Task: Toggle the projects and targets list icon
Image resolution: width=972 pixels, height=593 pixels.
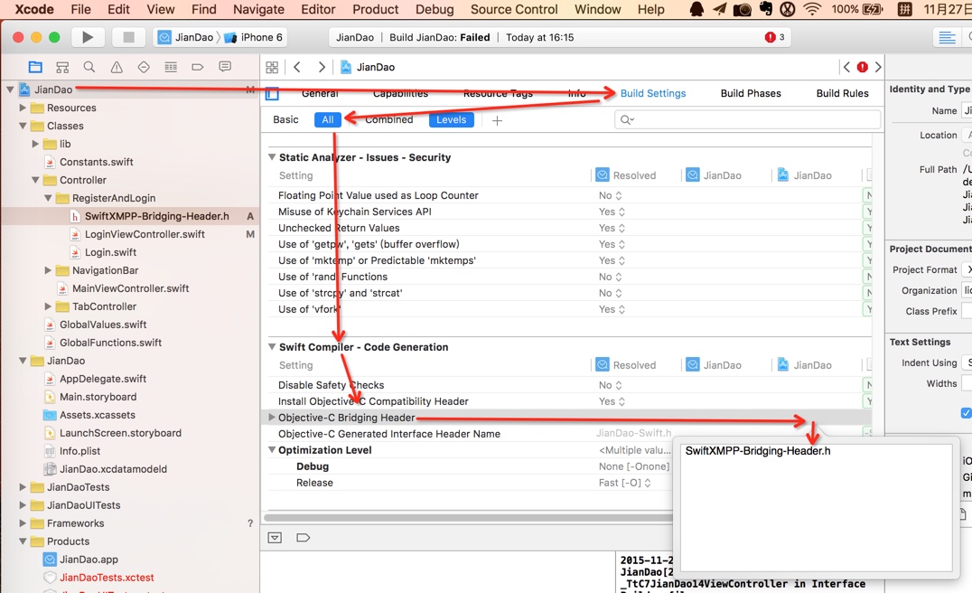Action: coord(272,94)
